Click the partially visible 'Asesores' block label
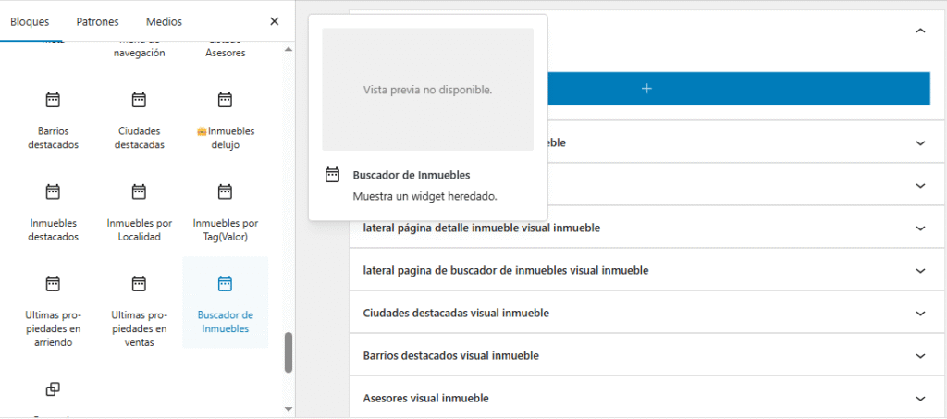This screenshot has width=947, height=419. tap(226, 53)
